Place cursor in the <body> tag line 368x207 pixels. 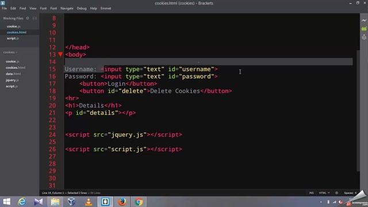[75, 55]
